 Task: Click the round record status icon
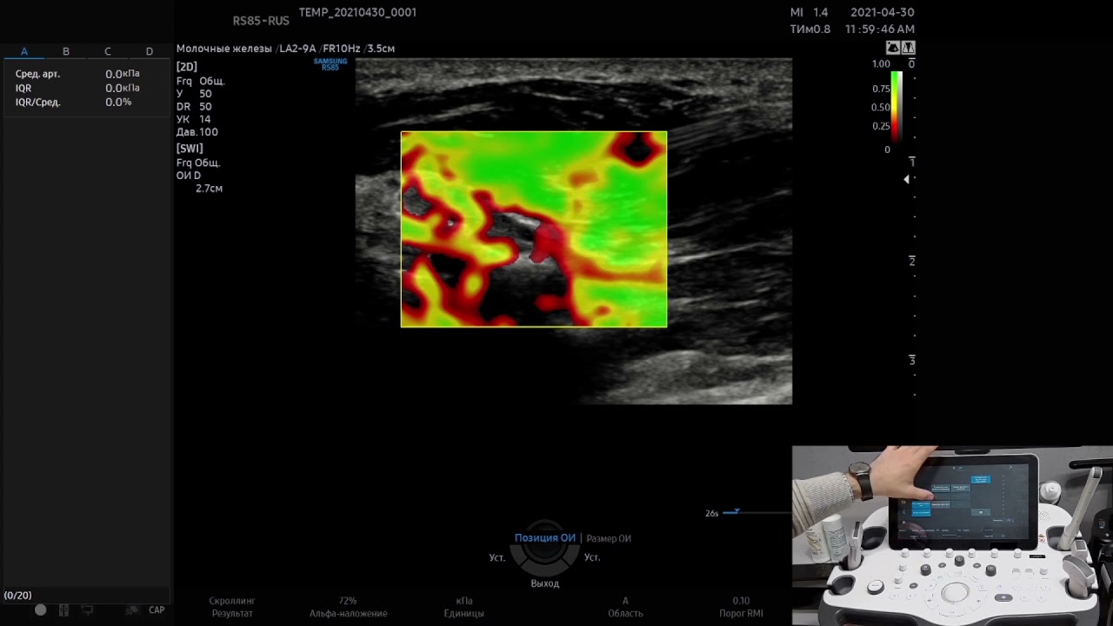(x=40, y=610)
